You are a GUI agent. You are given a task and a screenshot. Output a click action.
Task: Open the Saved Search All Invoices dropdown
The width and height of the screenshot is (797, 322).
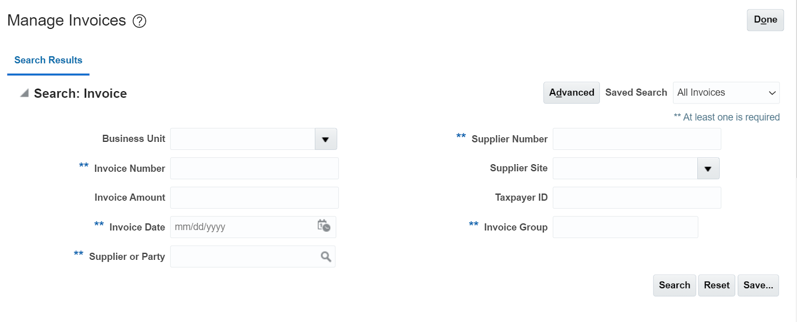click(726, 93)
